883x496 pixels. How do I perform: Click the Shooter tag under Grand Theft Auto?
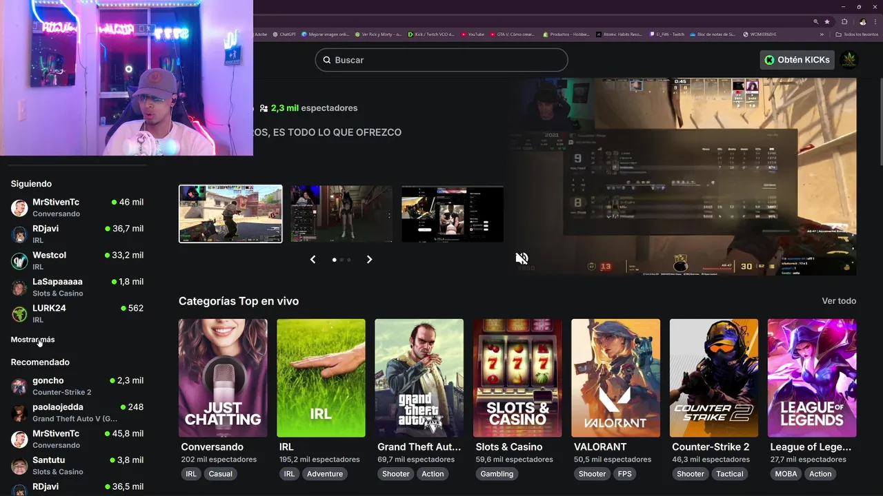click(x=396, y=474)
